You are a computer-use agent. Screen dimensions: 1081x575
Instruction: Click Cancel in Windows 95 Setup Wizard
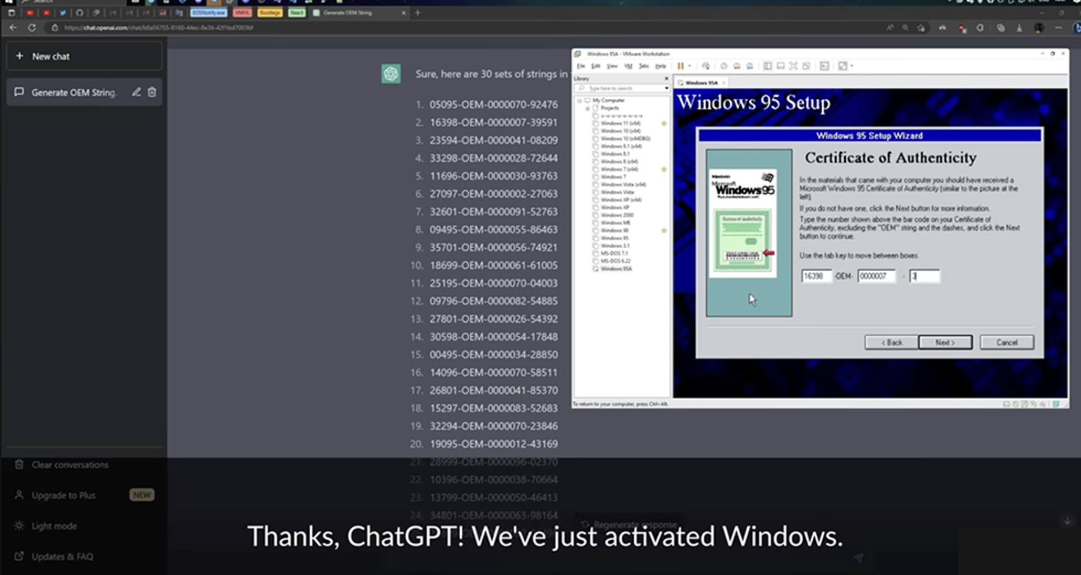1007,343
